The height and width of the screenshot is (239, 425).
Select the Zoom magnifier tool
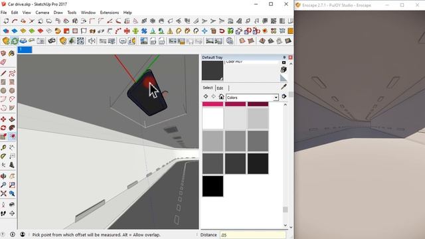pyautogui.click(x=3, y=185)
